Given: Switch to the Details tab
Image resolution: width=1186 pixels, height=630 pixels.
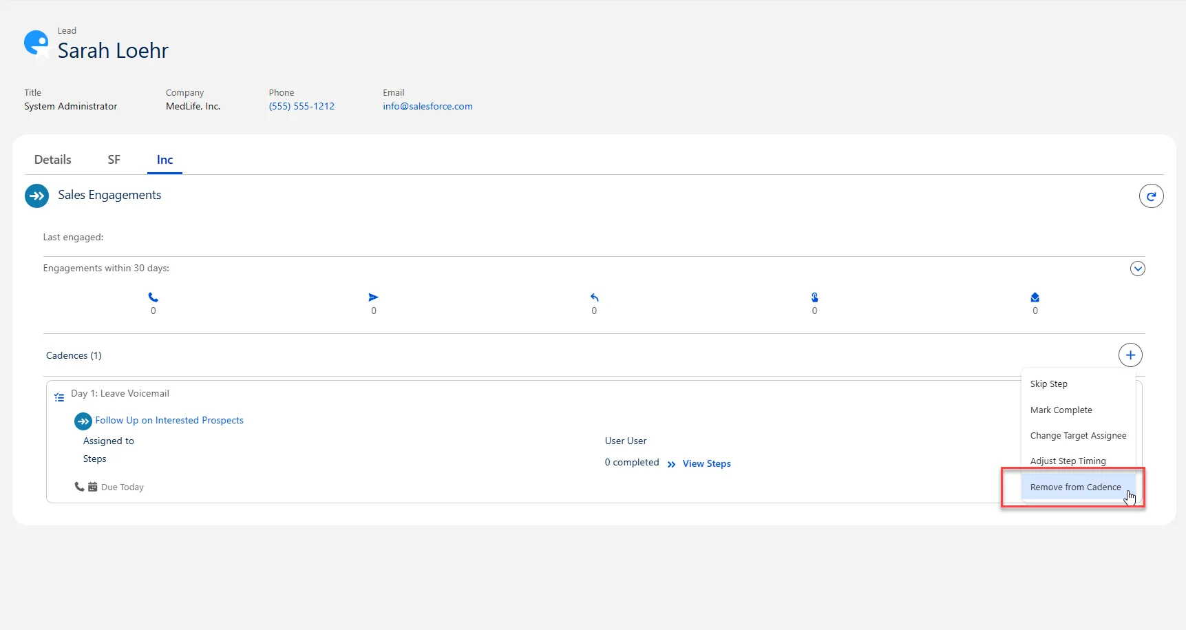Looking at the screenshot, I should click(53, 160).
